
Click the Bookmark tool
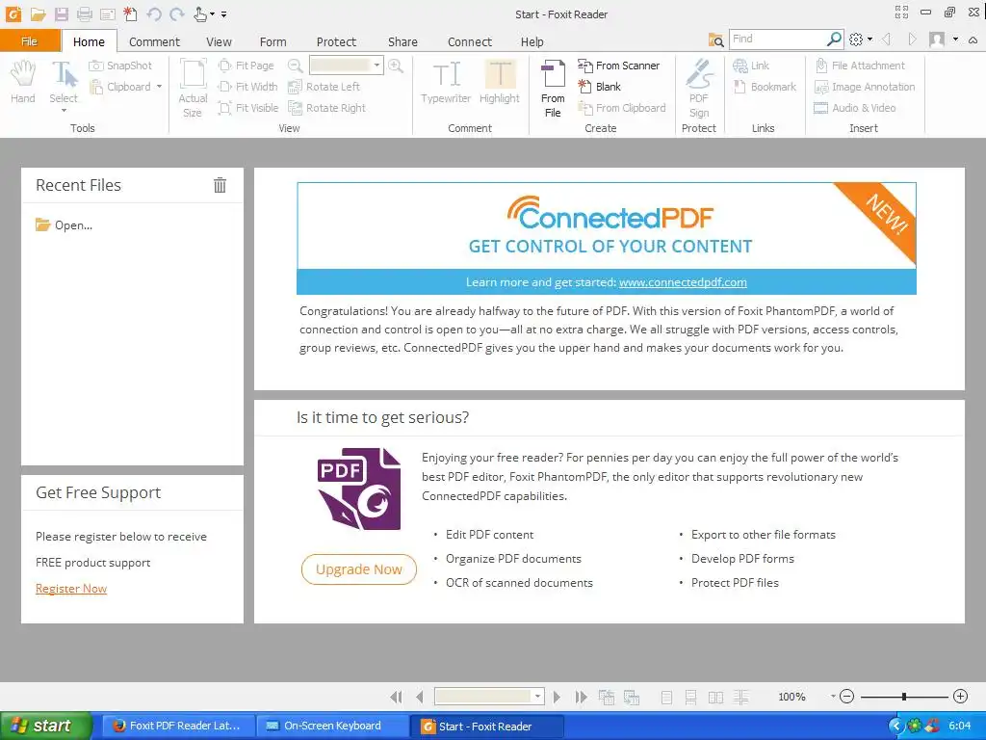(765, 87)
